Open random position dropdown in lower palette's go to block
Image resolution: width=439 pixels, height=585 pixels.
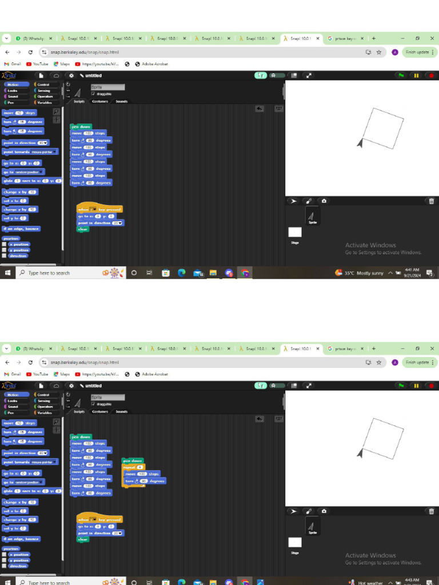[x=42, y=482]
